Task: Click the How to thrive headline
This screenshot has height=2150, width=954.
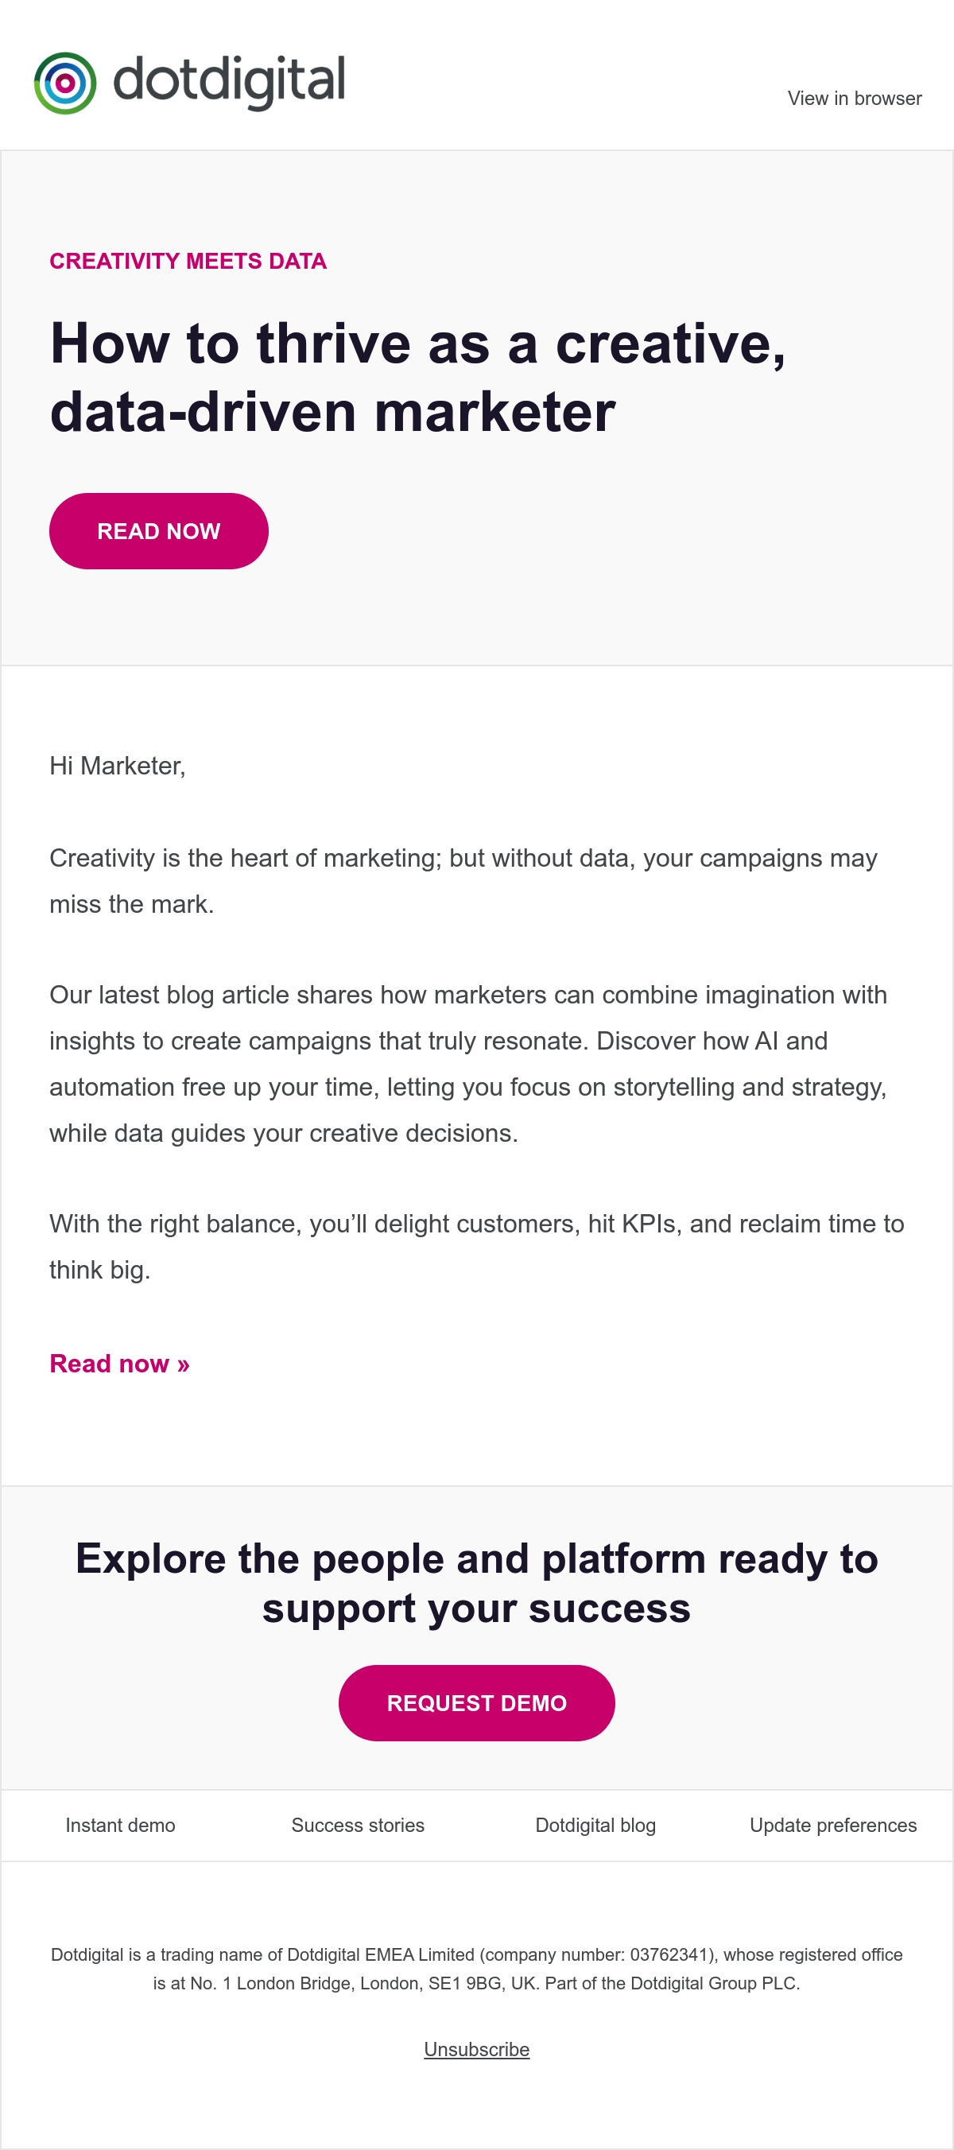Action: coord(417,377)
